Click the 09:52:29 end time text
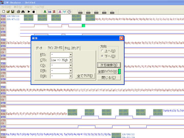Image resolution: width=184 pixels, height=138 pixels. tap(128, 137)
